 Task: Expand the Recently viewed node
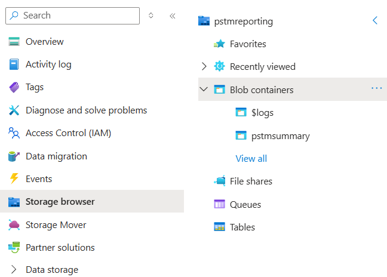pyautogui.click(x=204, y=66)
